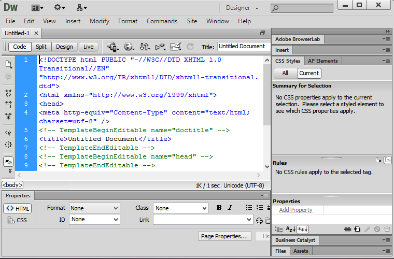Open the Class dropdown
The image size is (394, 259).
point(180,208)
